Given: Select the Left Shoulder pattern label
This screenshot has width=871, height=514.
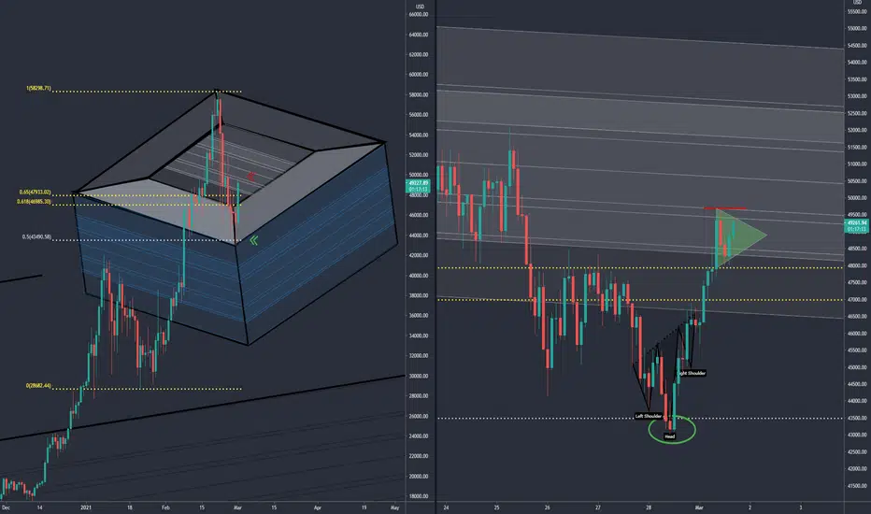Looking at the screenshot, I should click(x=649, y=416).
